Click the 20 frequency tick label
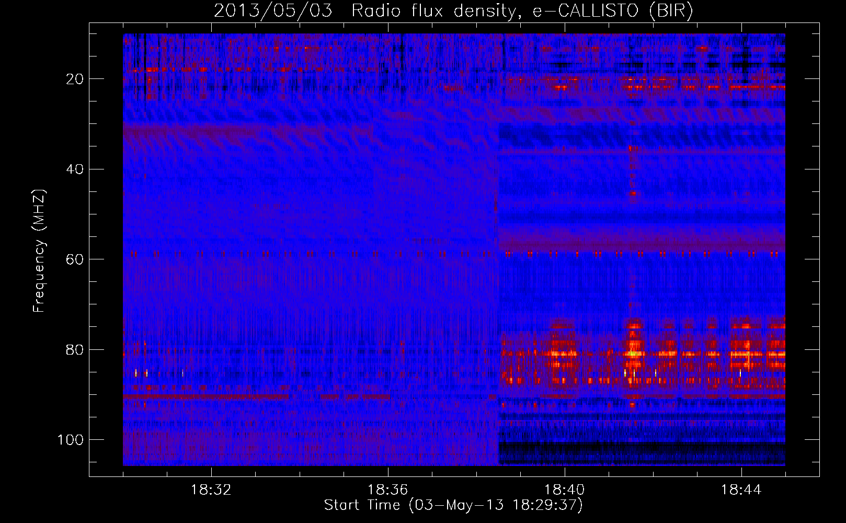Image resolution: width=846 pixels, height=523 pixels. (75, 79)
